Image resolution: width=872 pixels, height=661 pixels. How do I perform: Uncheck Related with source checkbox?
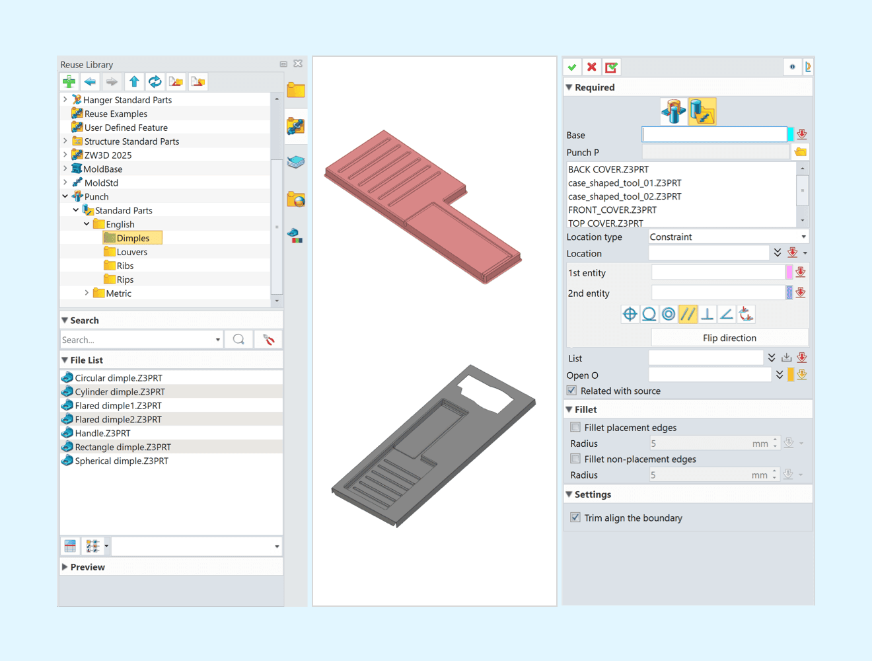(x=572, y=391)
